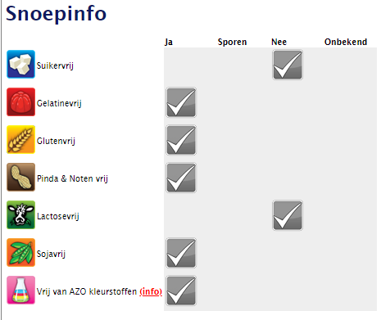390x320 pixels.
Task: Click the Lactosevrij text label
Action: click(58, 216)
